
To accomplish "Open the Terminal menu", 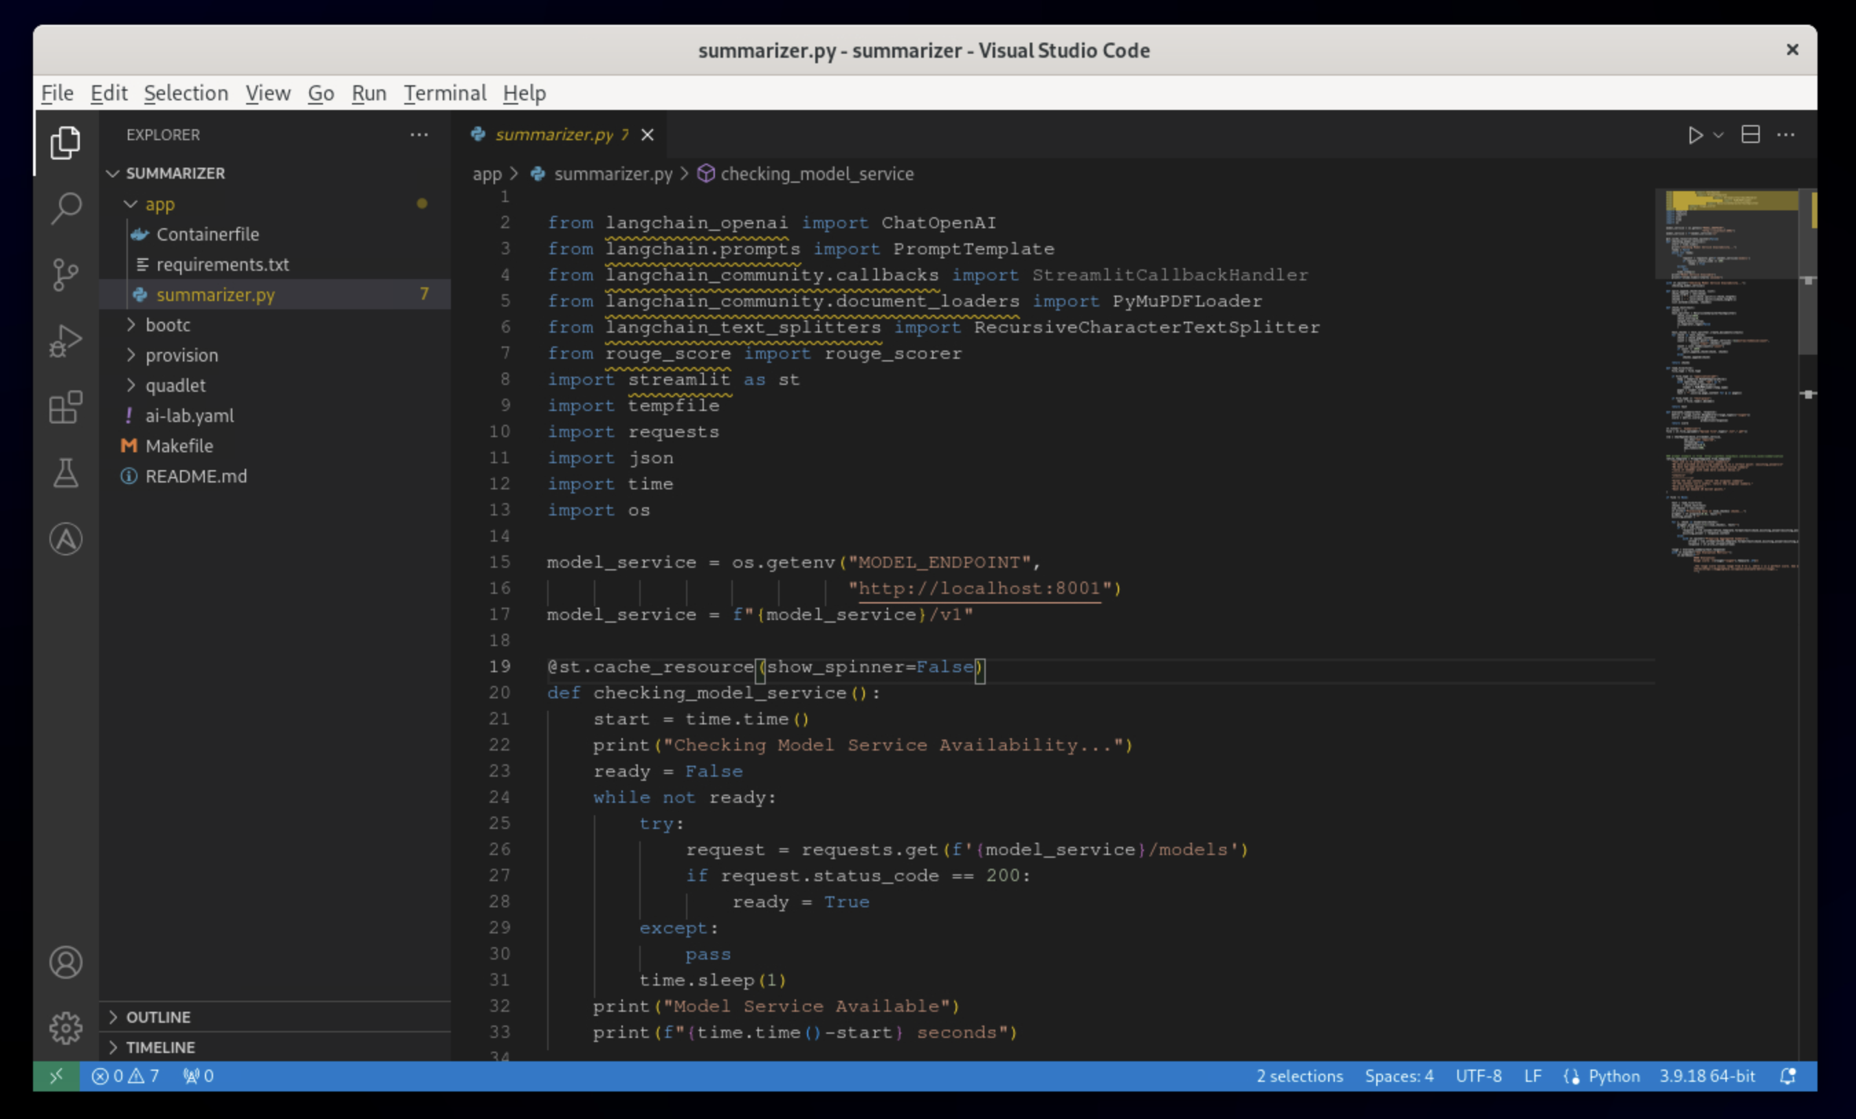I will (x=445, y=93).
